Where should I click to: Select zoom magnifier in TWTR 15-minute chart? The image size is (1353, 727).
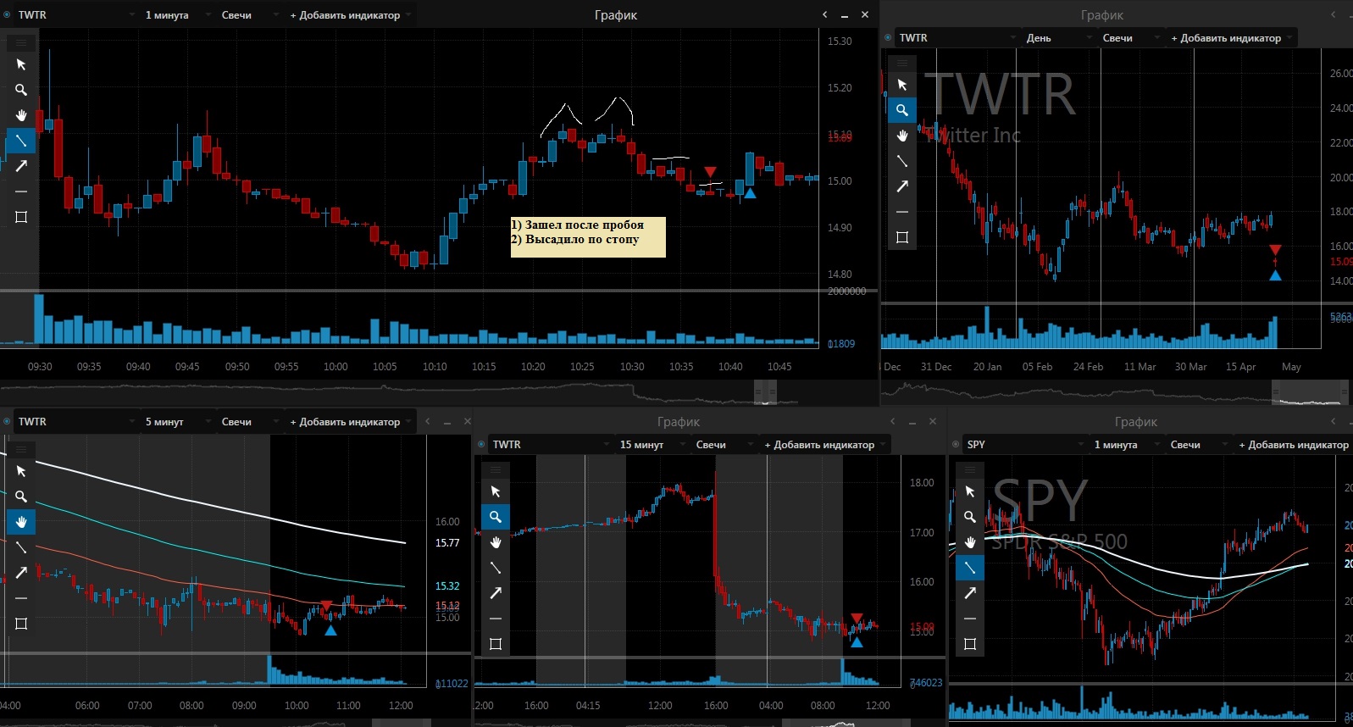pyautogui.click(x=496, y=517)
